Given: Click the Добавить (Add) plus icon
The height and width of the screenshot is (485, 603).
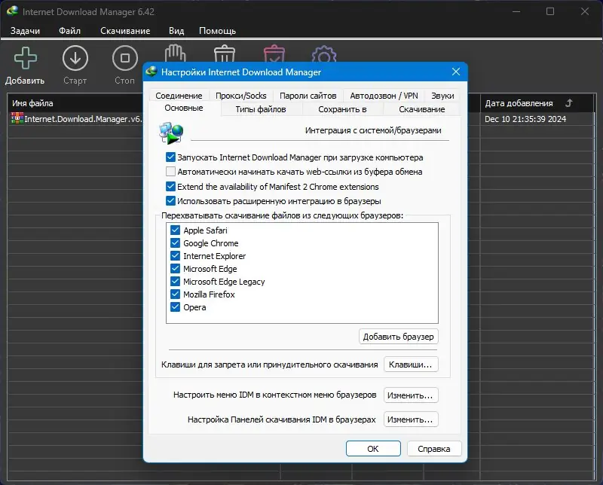Looking at the screenshot, I should tap(26, 58).
